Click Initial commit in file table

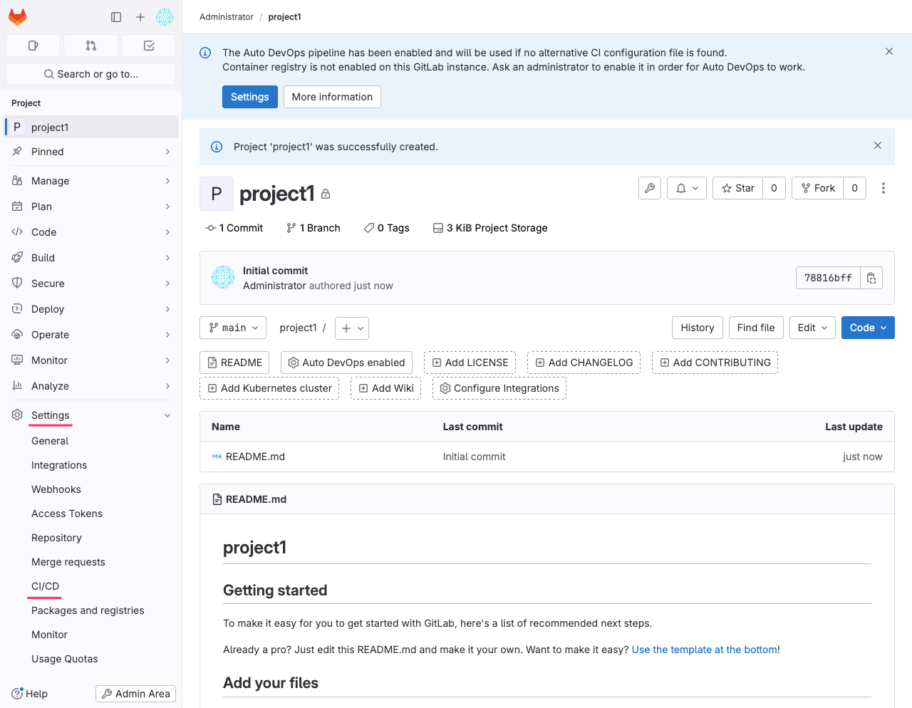click(x=474, y=457)
